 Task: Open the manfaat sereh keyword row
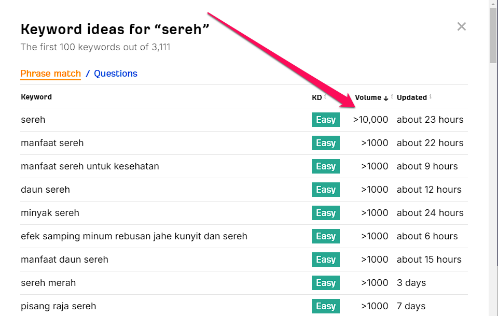pyautogui.click(x=52, y=143)
